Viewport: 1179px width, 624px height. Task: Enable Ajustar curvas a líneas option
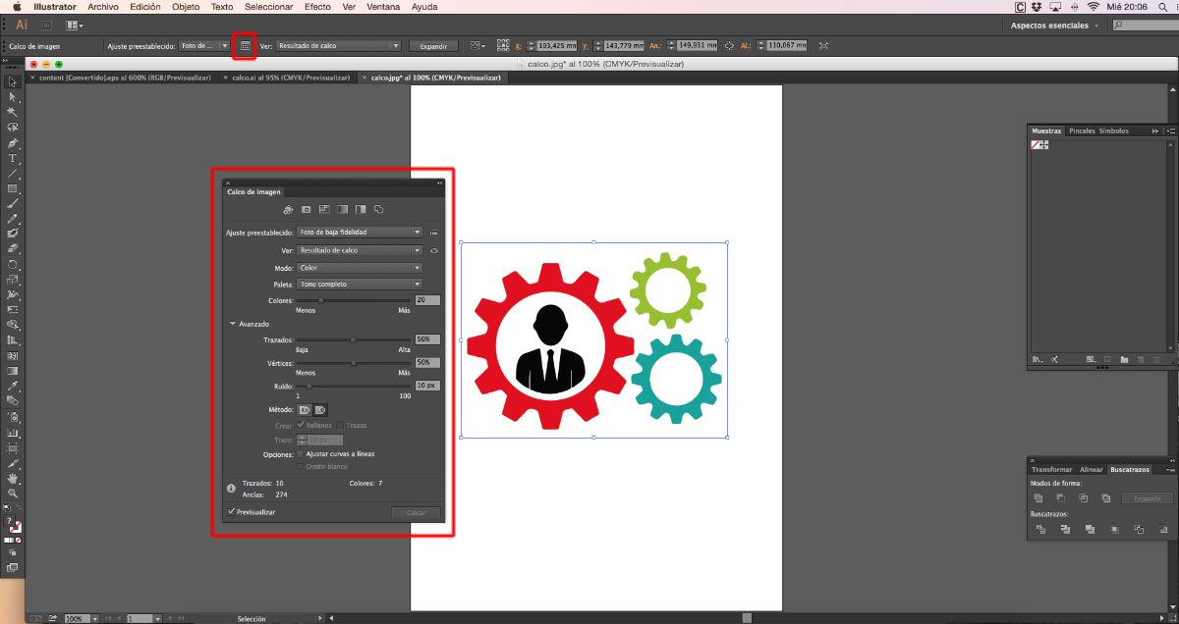pyautogui.click(x=300, y=454)
